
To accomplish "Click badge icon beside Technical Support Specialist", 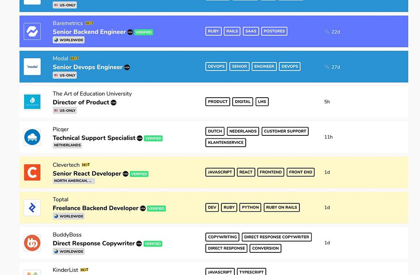I will coord(139,138).
